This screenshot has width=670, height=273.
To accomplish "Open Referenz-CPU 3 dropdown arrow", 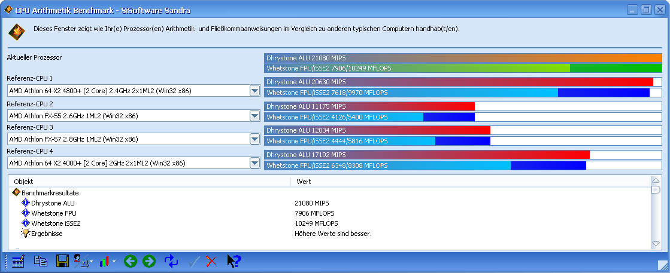I will tap(254, 139).
